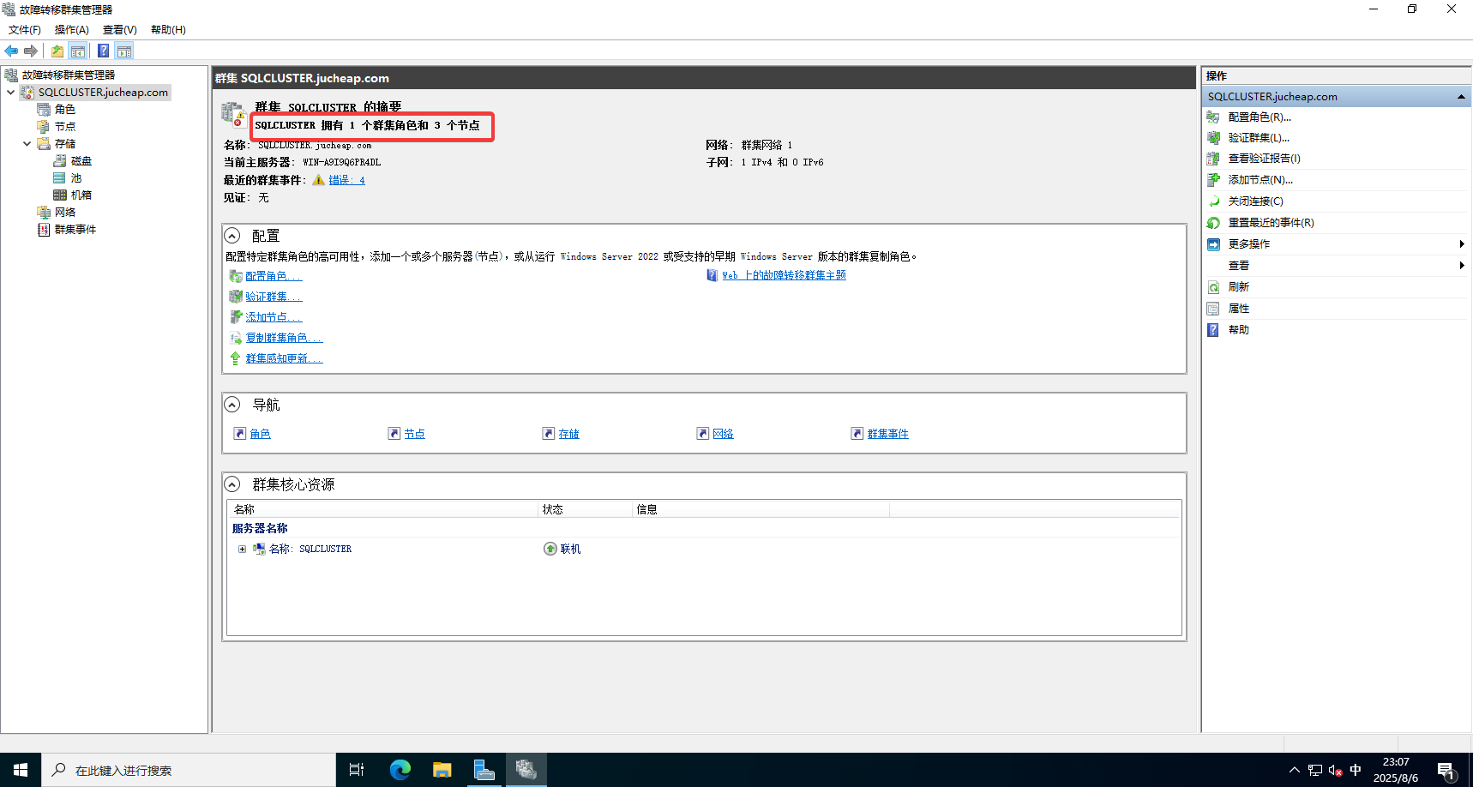Open File Explorer from taskbar
1473x787 pixels.
442,770
